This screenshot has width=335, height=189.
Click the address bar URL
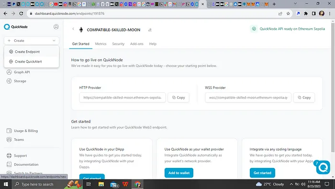(x=70, y=13)
